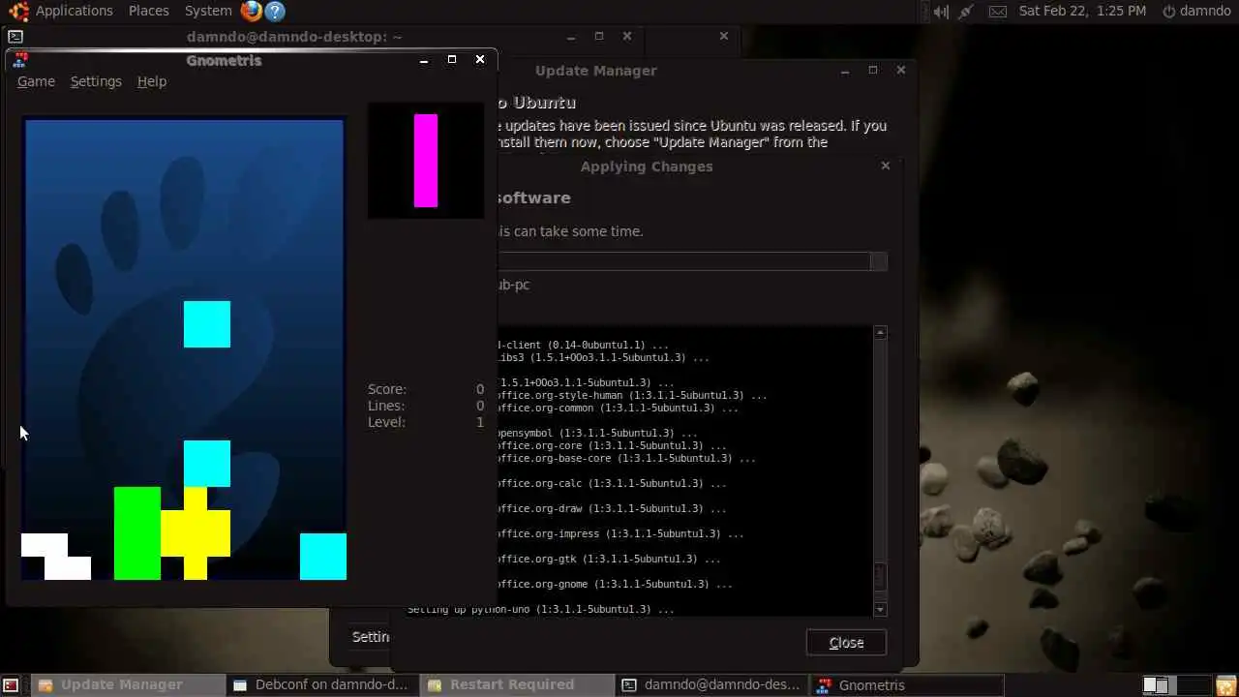The image size is (1239, 697).
Task: Close the Applying Changes dialog with X
Action: [886, 167]
